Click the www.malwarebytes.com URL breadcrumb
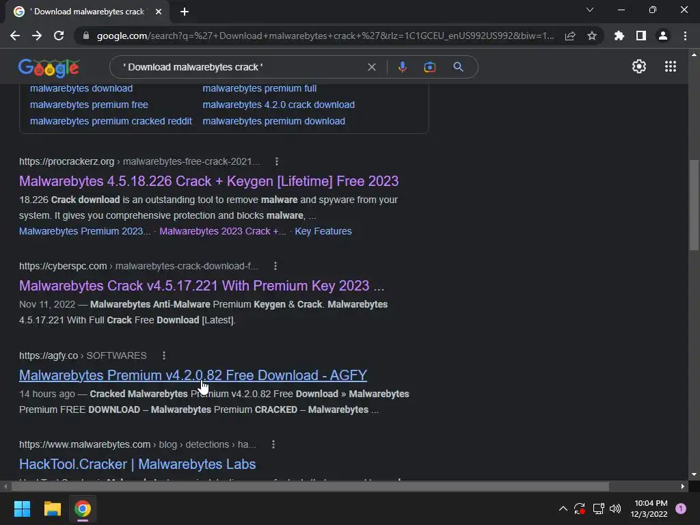700x525 pixels. [x=137, y=444]
